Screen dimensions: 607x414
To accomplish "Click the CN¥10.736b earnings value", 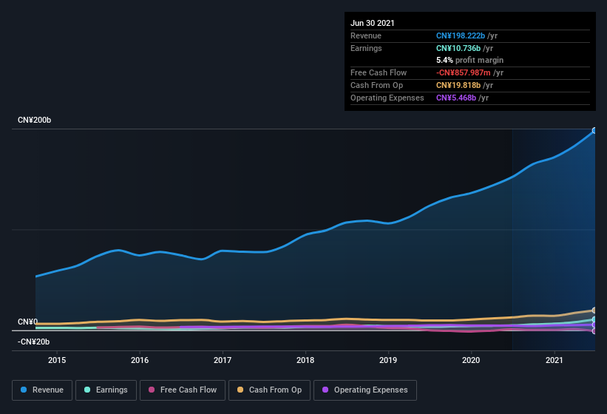I will point(458,48).
